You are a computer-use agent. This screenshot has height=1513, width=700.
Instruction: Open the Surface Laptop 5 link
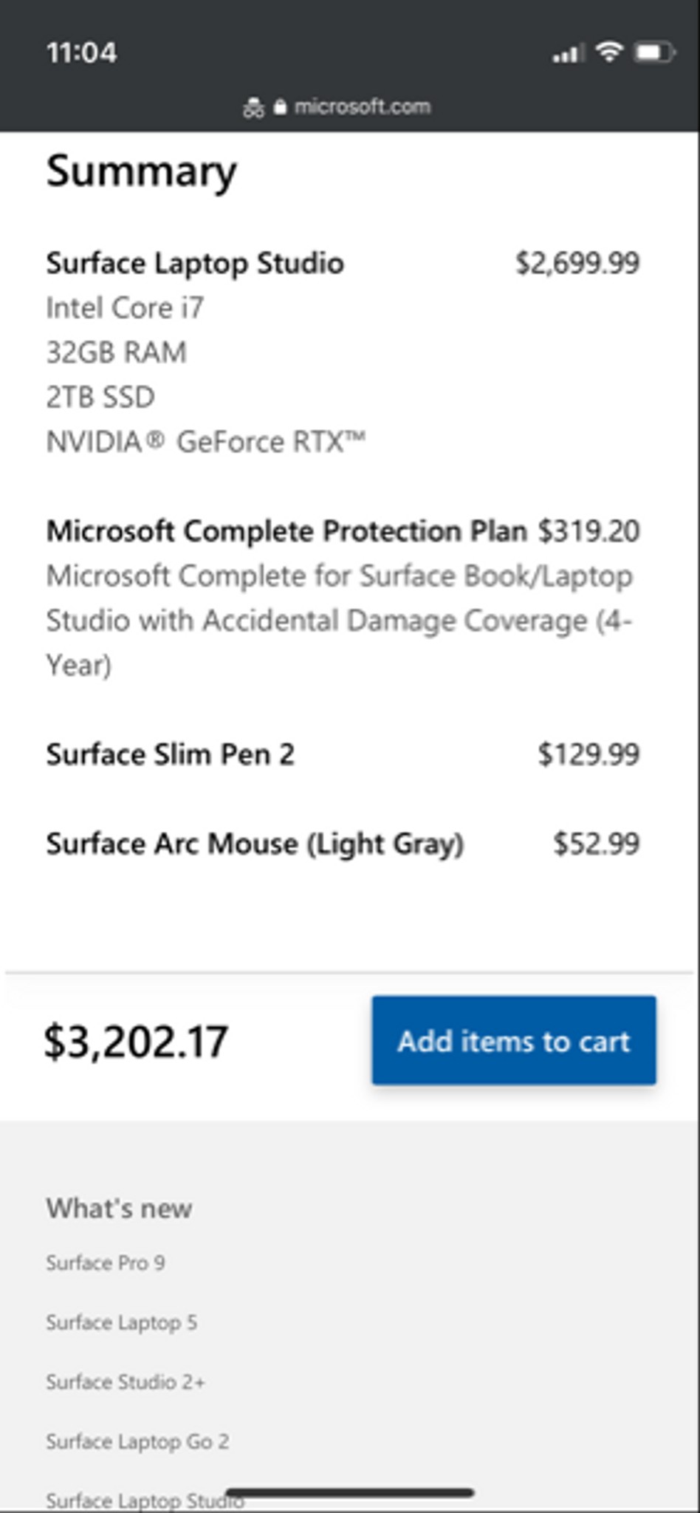click(122, 1322)
